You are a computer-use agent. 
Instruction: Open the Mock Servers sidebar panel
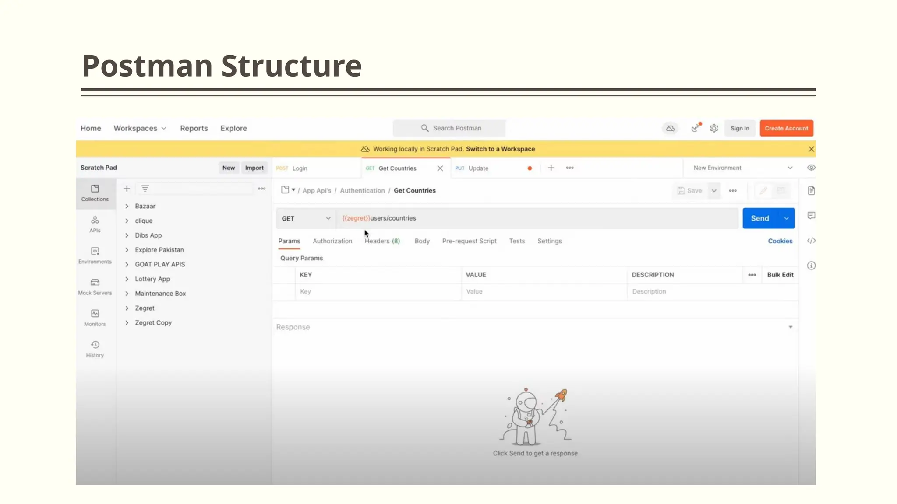[x=95, y=286]
